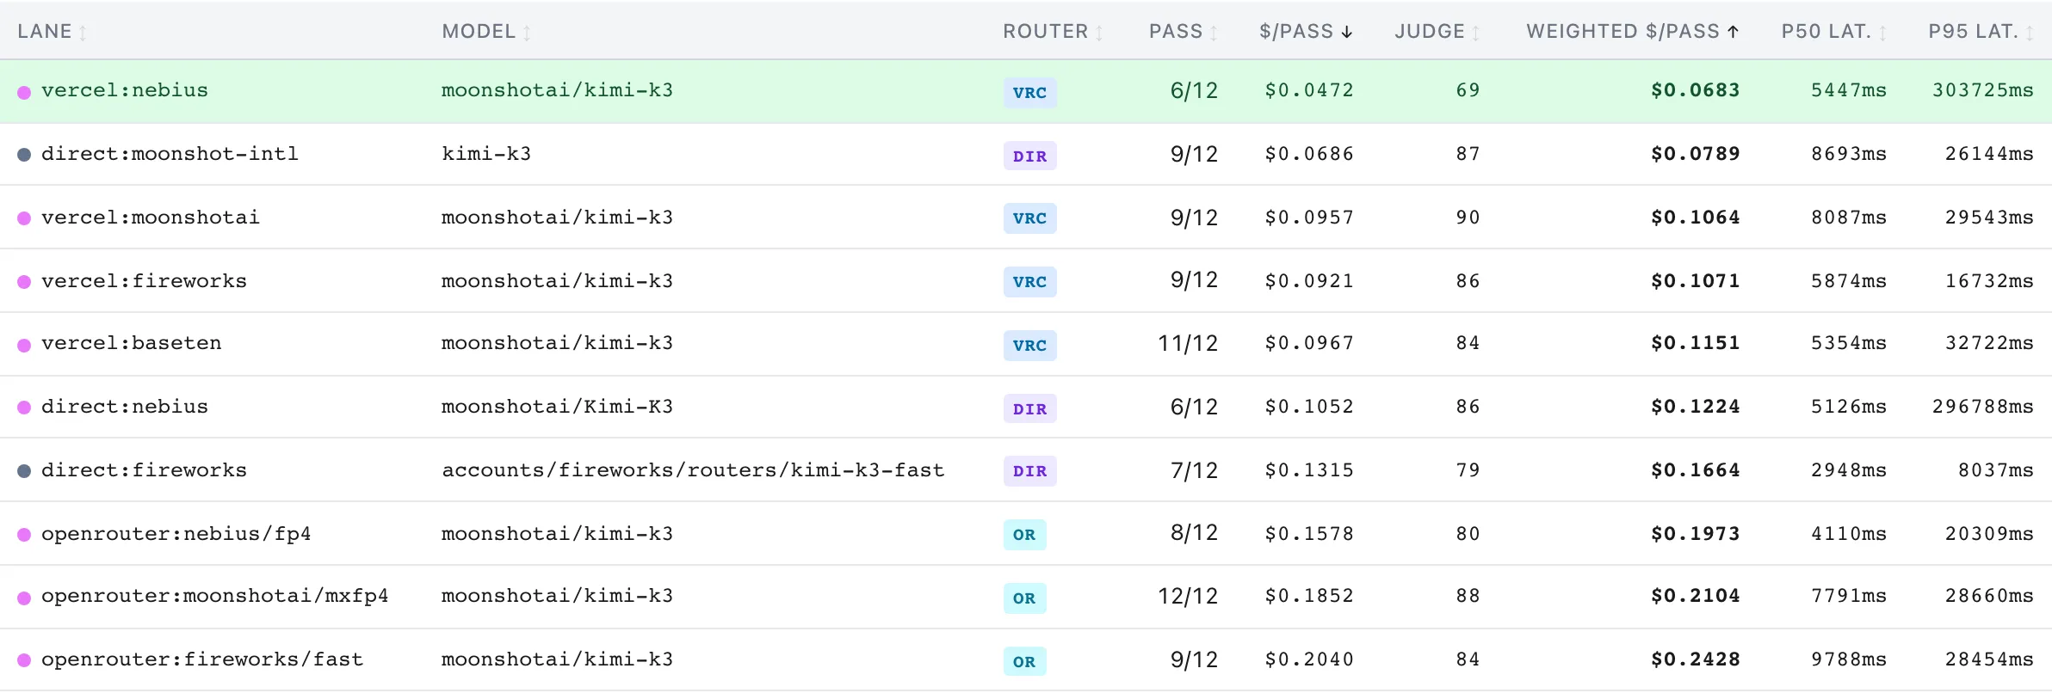Viewport: 2052px width, 693px height.
Task: Toggle $/PASS descending sort header
Action: pyautogui.click(x=1306, y=32)
